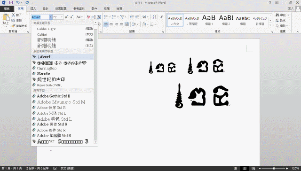
Task: Save the document from the Quick Access Toolbar
Action: [x=11, y=3]
